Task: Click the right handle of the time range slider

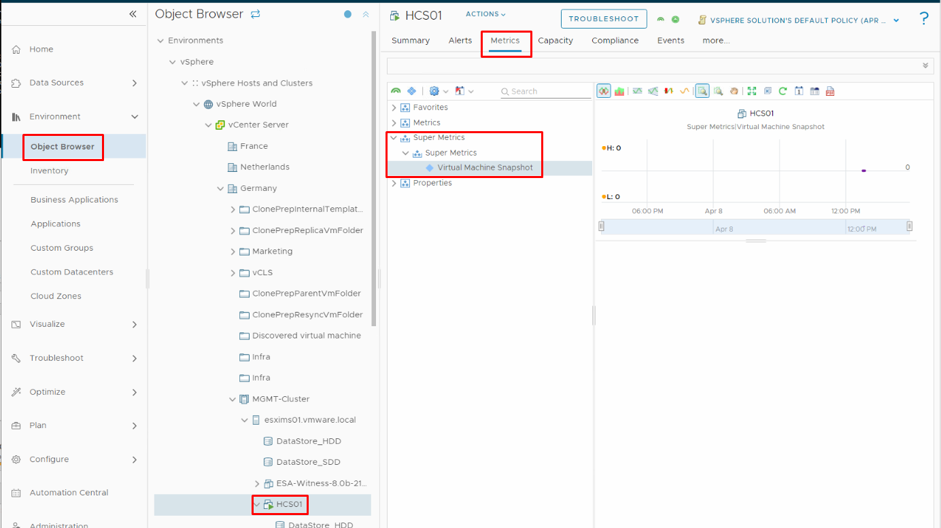Action: (909, 226)
